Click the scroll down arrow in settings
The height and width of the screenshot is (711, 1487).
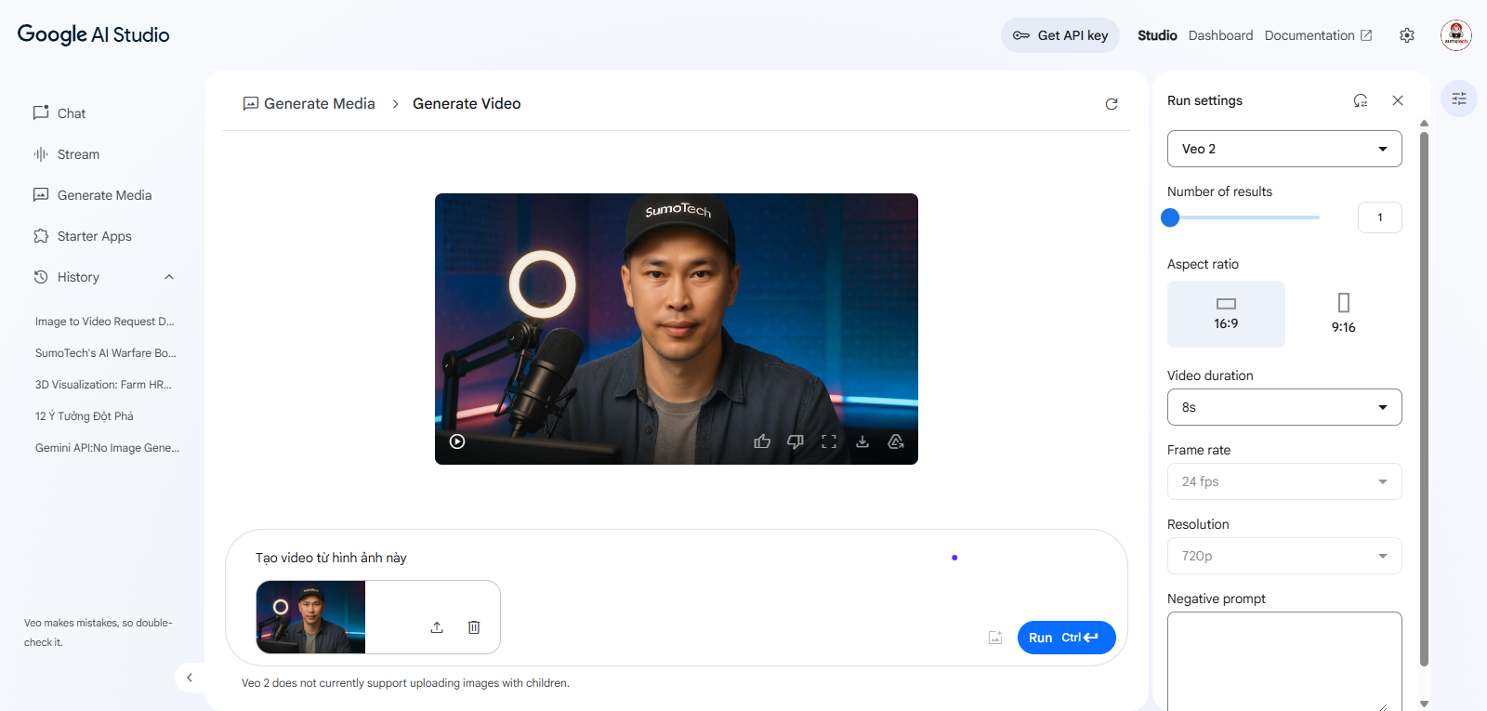click(1424, 704)
